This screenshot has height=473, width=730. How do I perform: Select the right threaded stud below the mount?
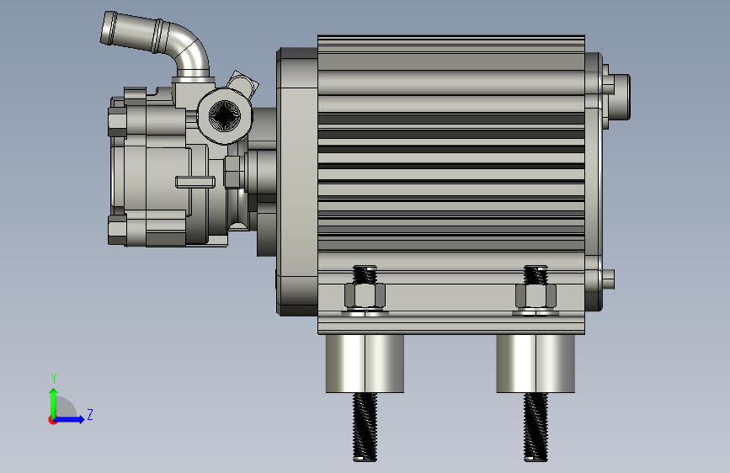(x=536, y=427)
